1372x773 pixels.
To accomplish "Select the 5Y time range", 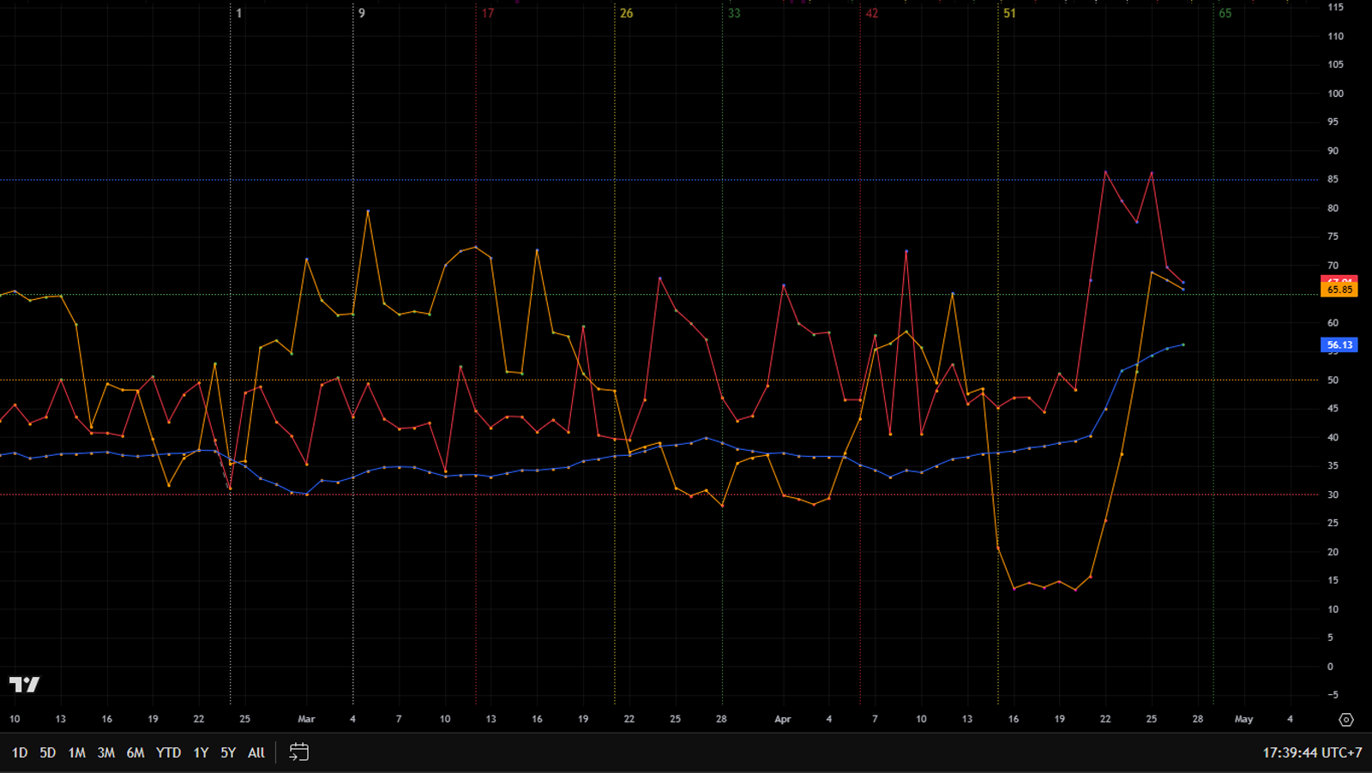I will click(x=228, y=752).
